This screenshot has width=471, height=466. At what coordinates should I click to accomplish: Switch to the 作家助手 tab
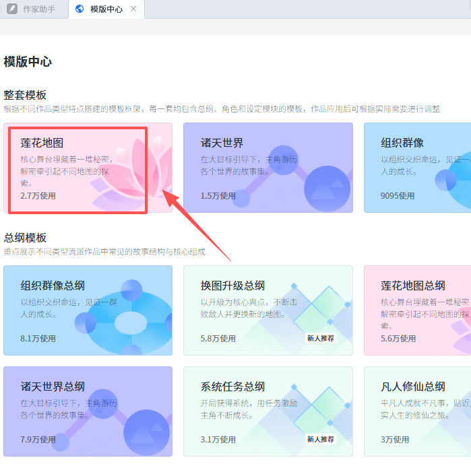(x=39, y=9)
